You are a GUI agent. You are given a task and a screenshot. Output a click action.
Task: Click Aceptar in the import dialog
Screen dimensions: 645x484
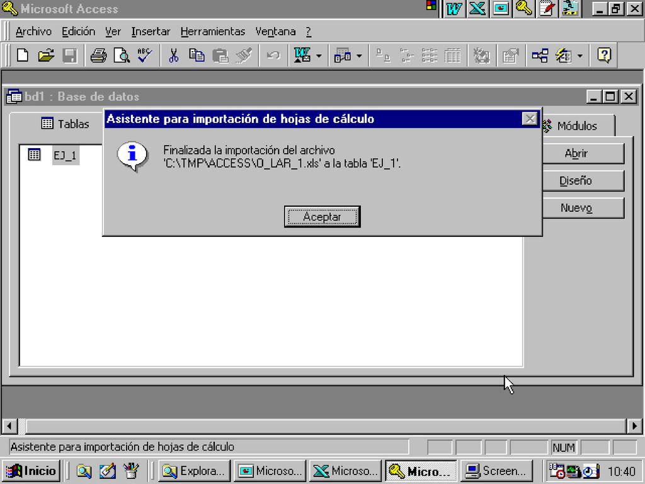click(x=322, y=217)
